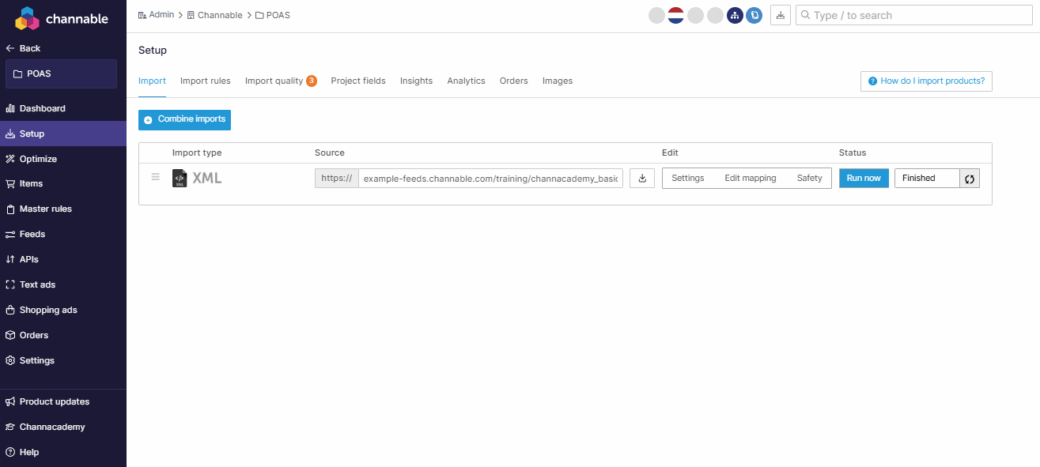Click Run now
Image resolution: width=1040 pixels, height=467 pixels.
click(x=864, y=178)
